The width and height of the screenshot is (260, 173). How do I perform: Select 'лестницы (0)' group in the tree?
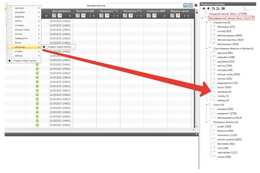pos(224,92)
